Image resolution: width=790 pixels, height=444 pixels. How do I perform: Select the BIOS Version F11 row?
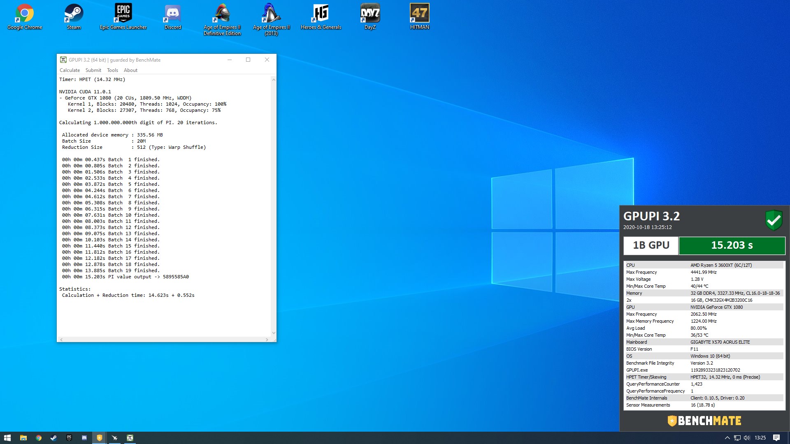[704, 349]
